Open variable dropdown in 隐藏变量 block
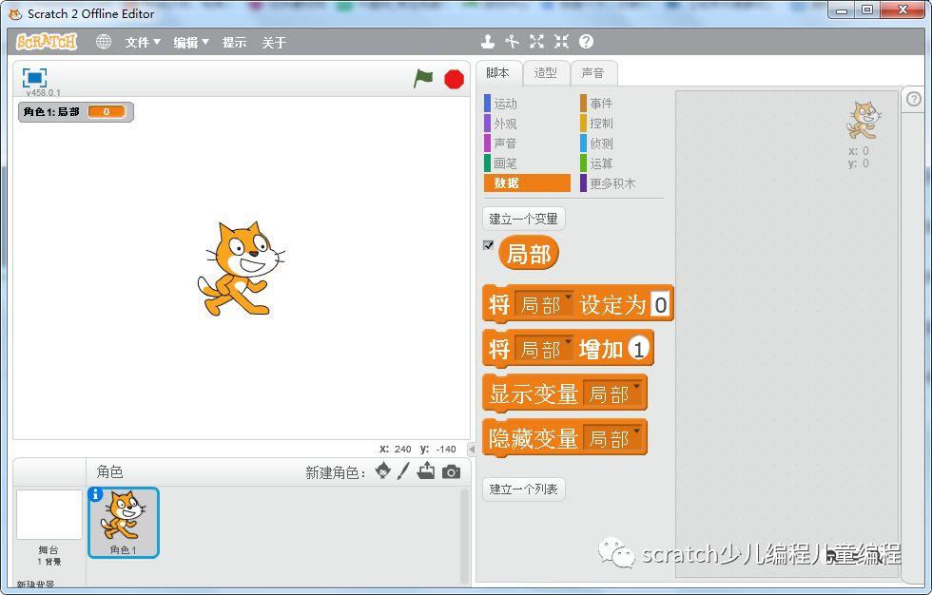Image resolution: width=932 pixels, height=595 pixels. coord(612,438)
